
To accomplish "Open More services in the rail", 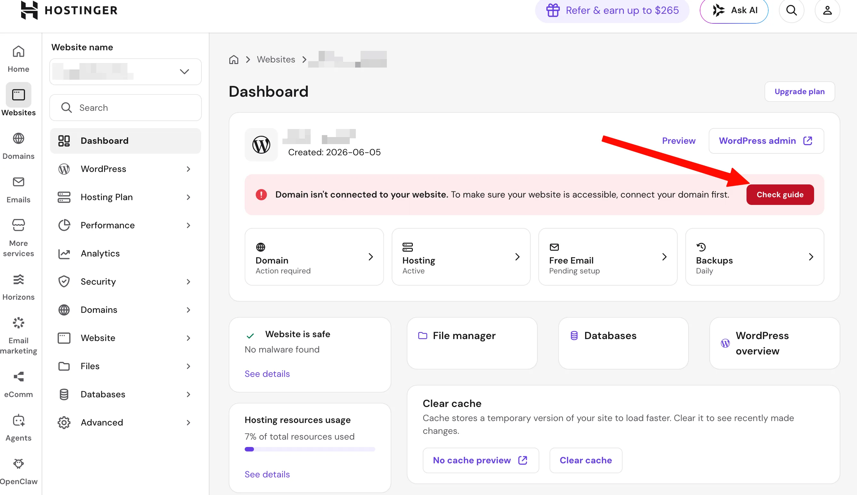I will (18, 238).
